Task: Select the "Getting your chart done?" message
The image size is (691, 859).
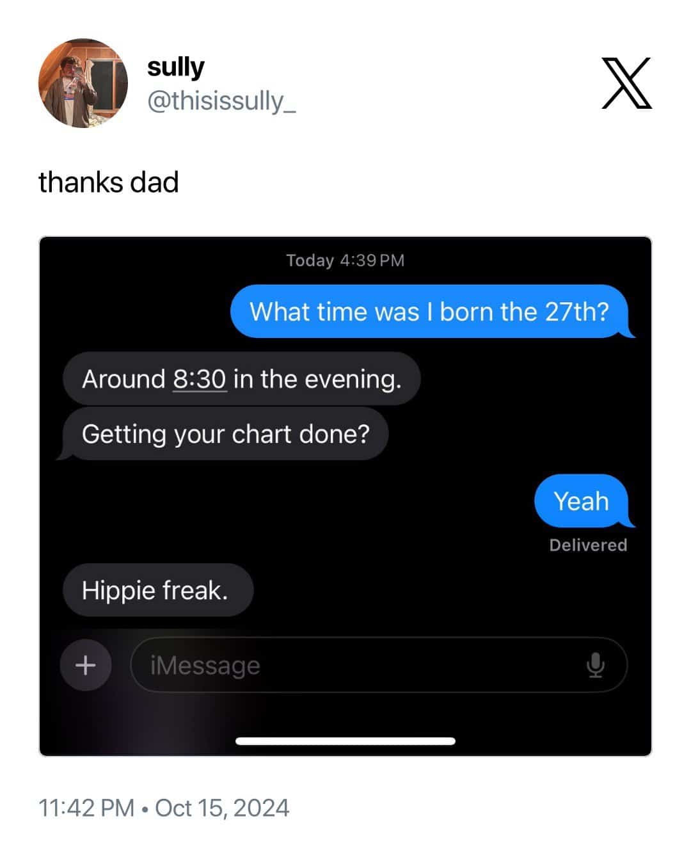Action: point(225,434)
